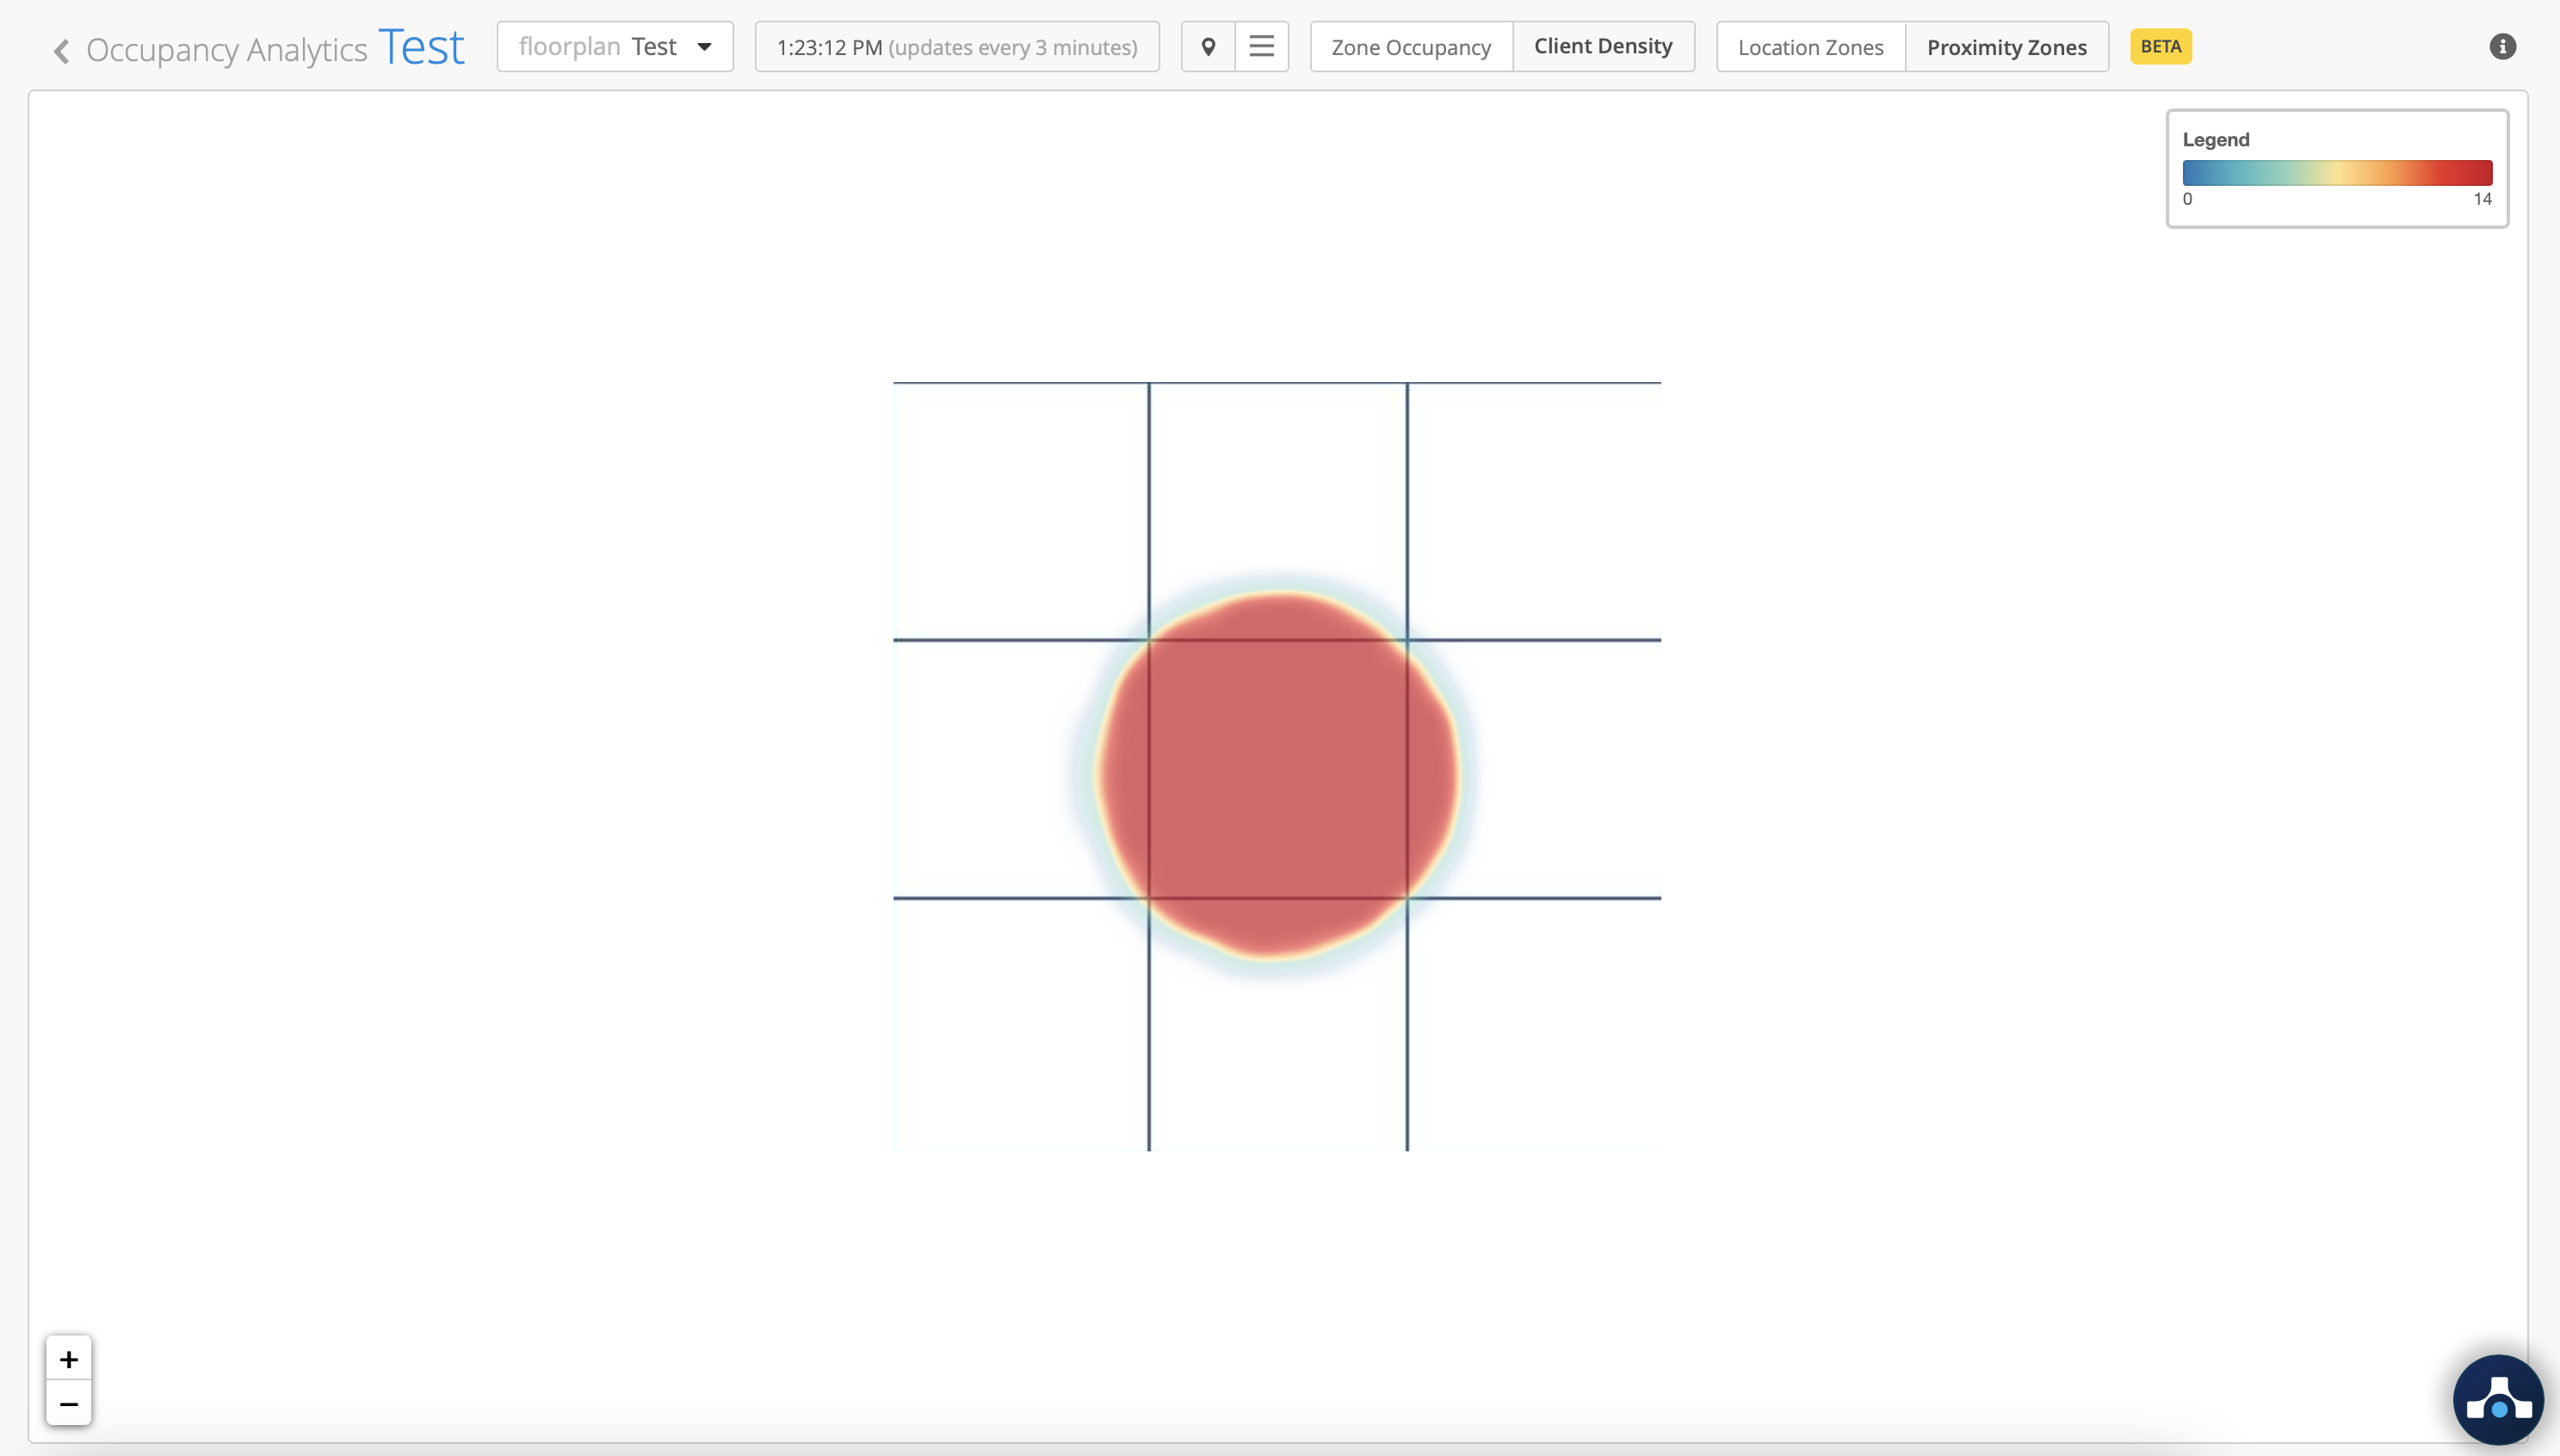Toggle Zone Occupancy view
Viewport: 2560px width, 1456px height.
point(1410,47)
